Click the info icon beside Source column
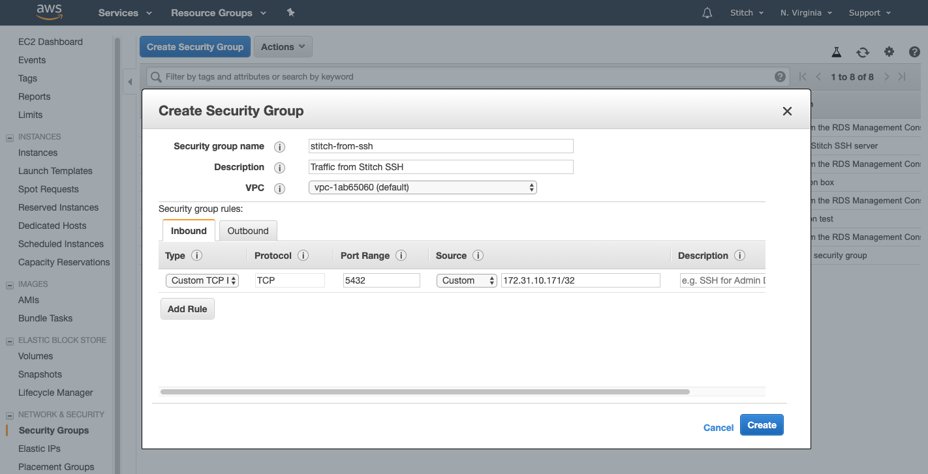The image size is (928, 474). pyautogui.click(x=478, y=256)
